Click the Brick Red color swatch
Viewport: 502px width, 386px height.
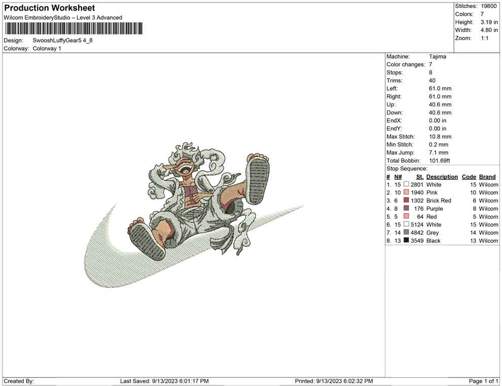[406, 200]
